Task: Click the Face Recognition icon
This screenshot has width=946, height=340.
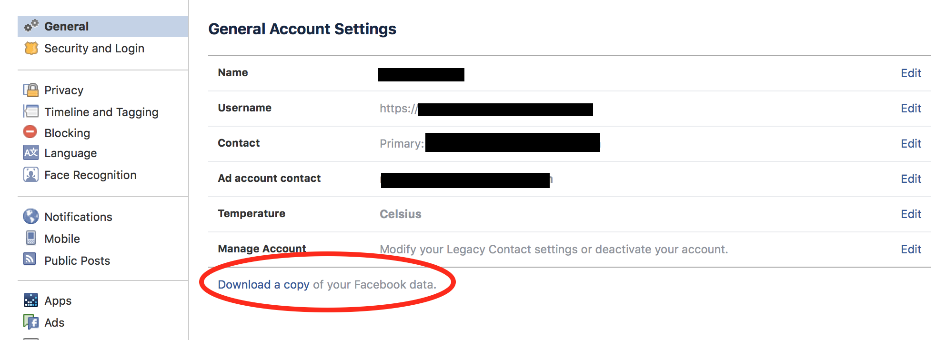Action: tap(31, 175)
